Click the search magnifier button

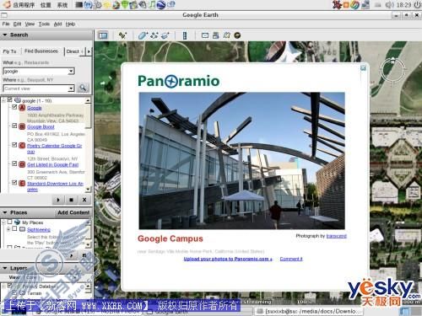pos(83,88)
